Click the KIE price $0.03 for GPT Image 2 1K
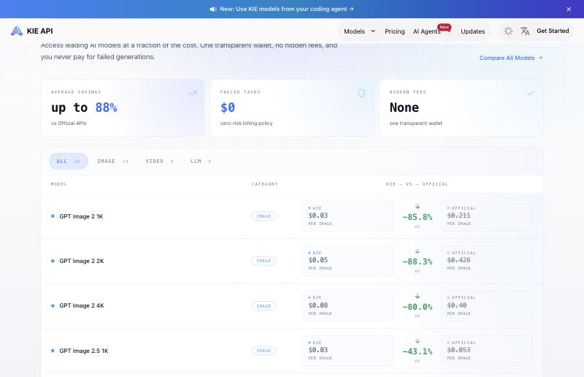Screen dimensions: 584x377 [x=318, y=216]
